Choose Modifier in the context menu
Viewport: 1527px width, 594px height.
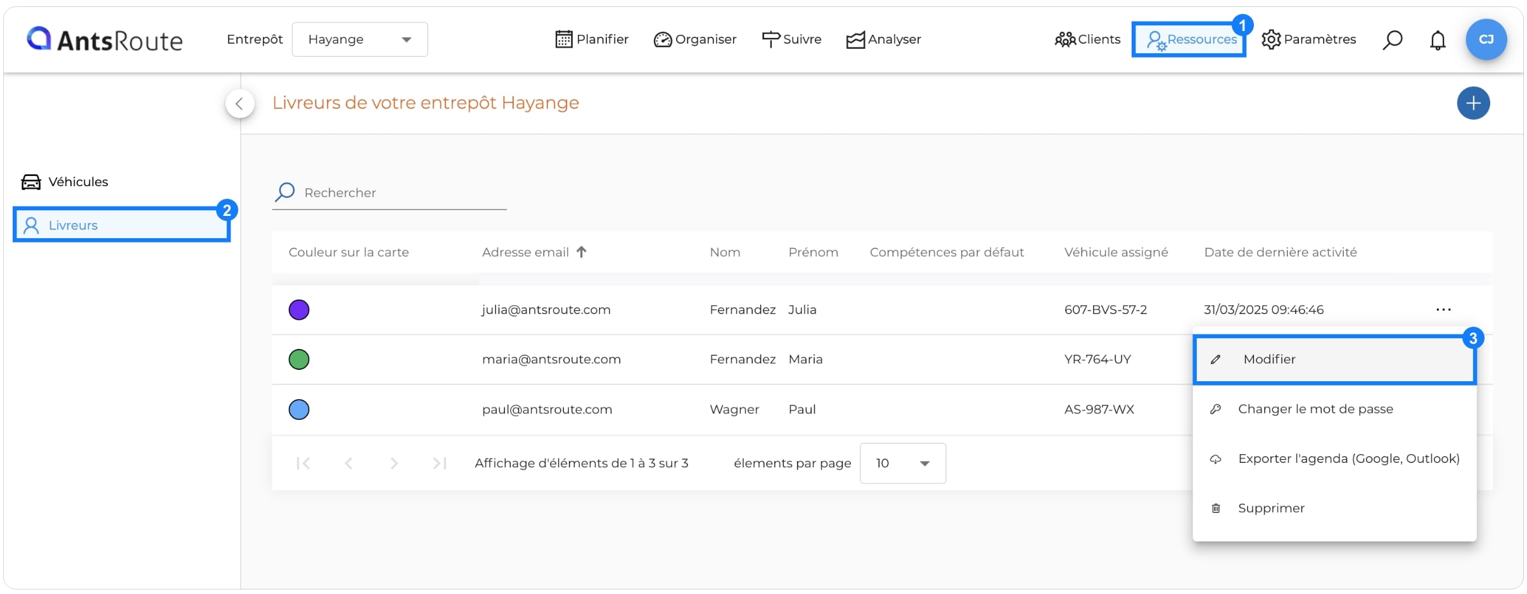point(1335,359)
